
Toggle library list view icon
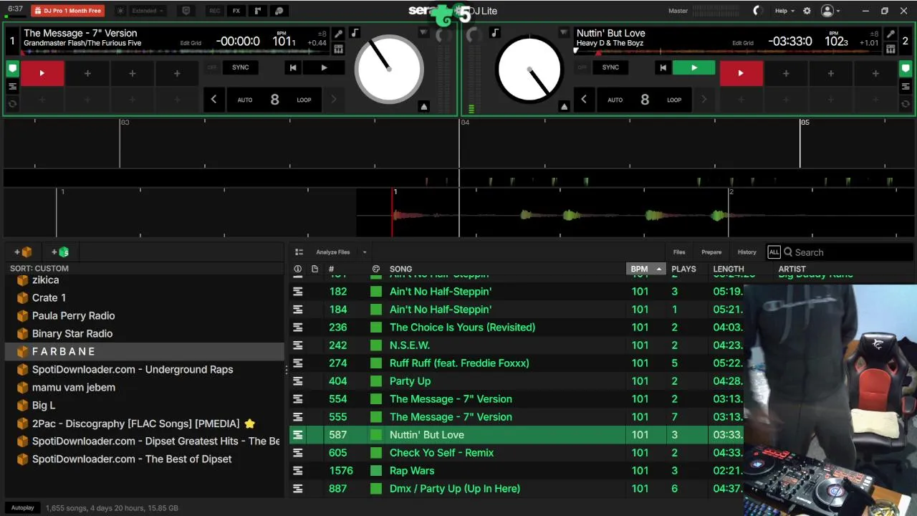click(299, 252)
